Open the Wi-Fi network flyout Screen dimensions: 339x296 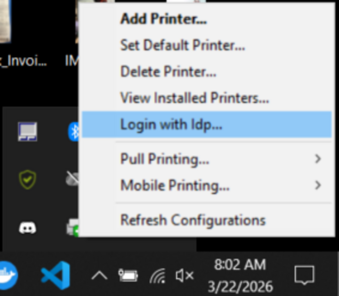[x=157, y=276]
